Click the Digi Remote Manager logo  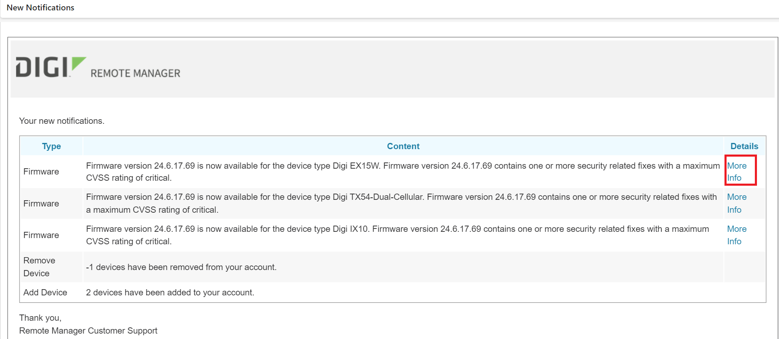[x=98, y=67]
